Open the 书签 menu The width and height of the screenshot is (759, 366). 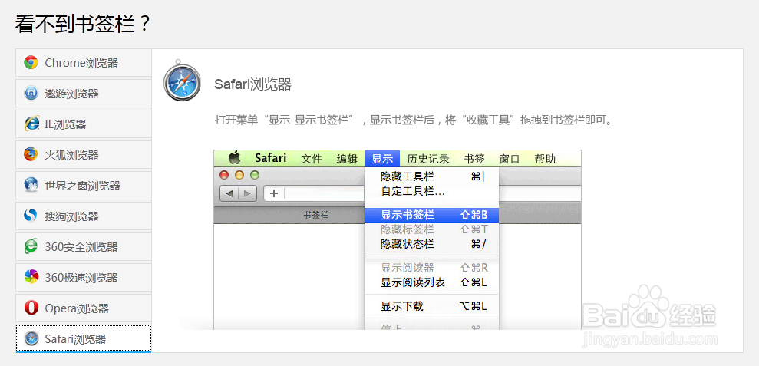tap(474, 158)
